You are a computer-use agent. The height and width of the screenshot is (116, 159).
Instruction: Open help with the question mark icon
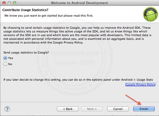point(7,109)
